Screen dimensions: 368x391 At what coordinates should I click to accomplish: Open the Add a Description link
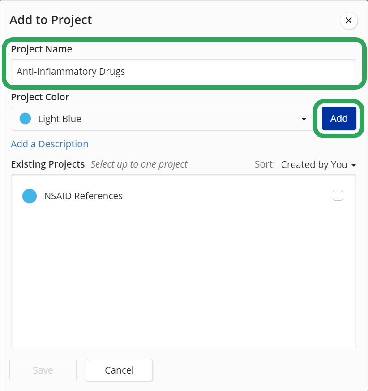(x=50, y=144)
